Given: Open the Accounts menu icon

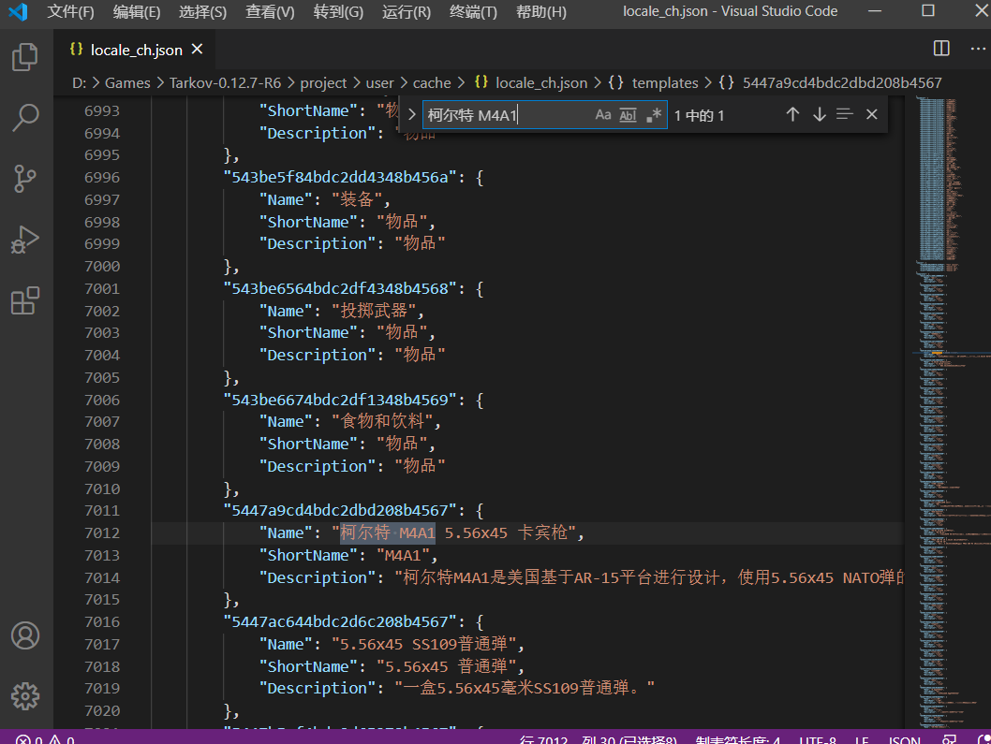Looking at the screenshot, I should click(x=25, y=635).
